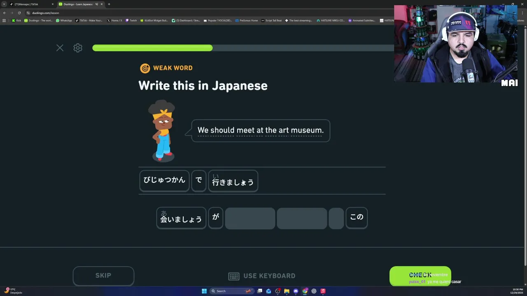Image resolution: width=527 pixels, height=296 pixels.
Task: Select the びじゅつかん word tile
Action: (x=164, y=180)
